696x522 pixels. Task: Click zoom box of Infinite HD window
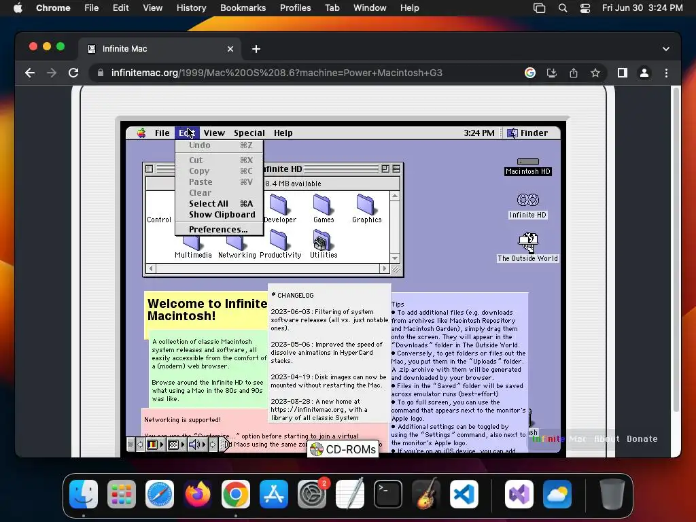[x=385, y=169]
